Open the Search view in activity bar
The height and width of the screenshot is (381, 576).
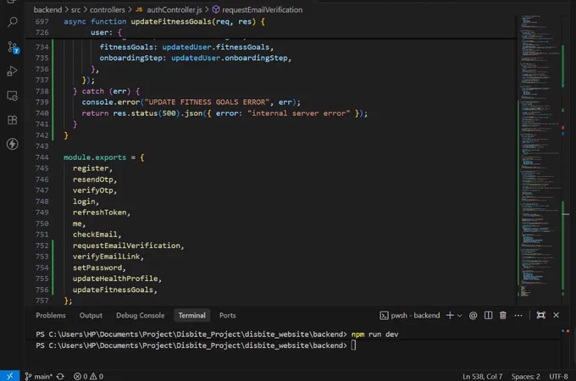[x=12, y=22]
